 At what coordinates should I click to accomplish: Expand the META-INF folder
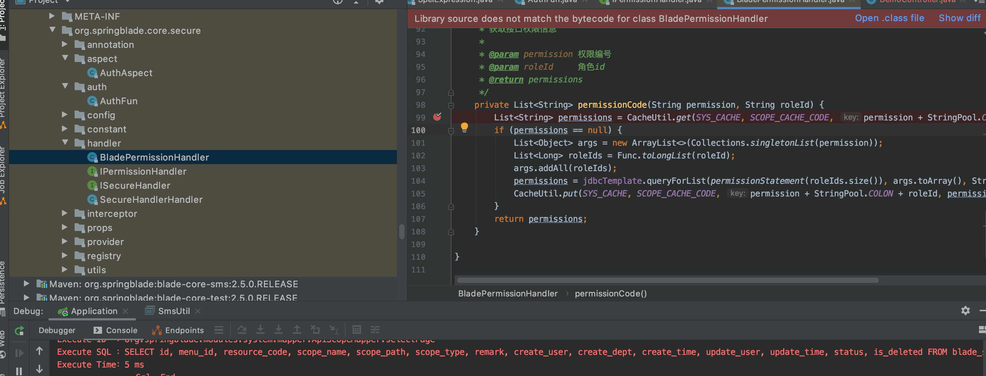pyautogui.click(x=52, y=16)
